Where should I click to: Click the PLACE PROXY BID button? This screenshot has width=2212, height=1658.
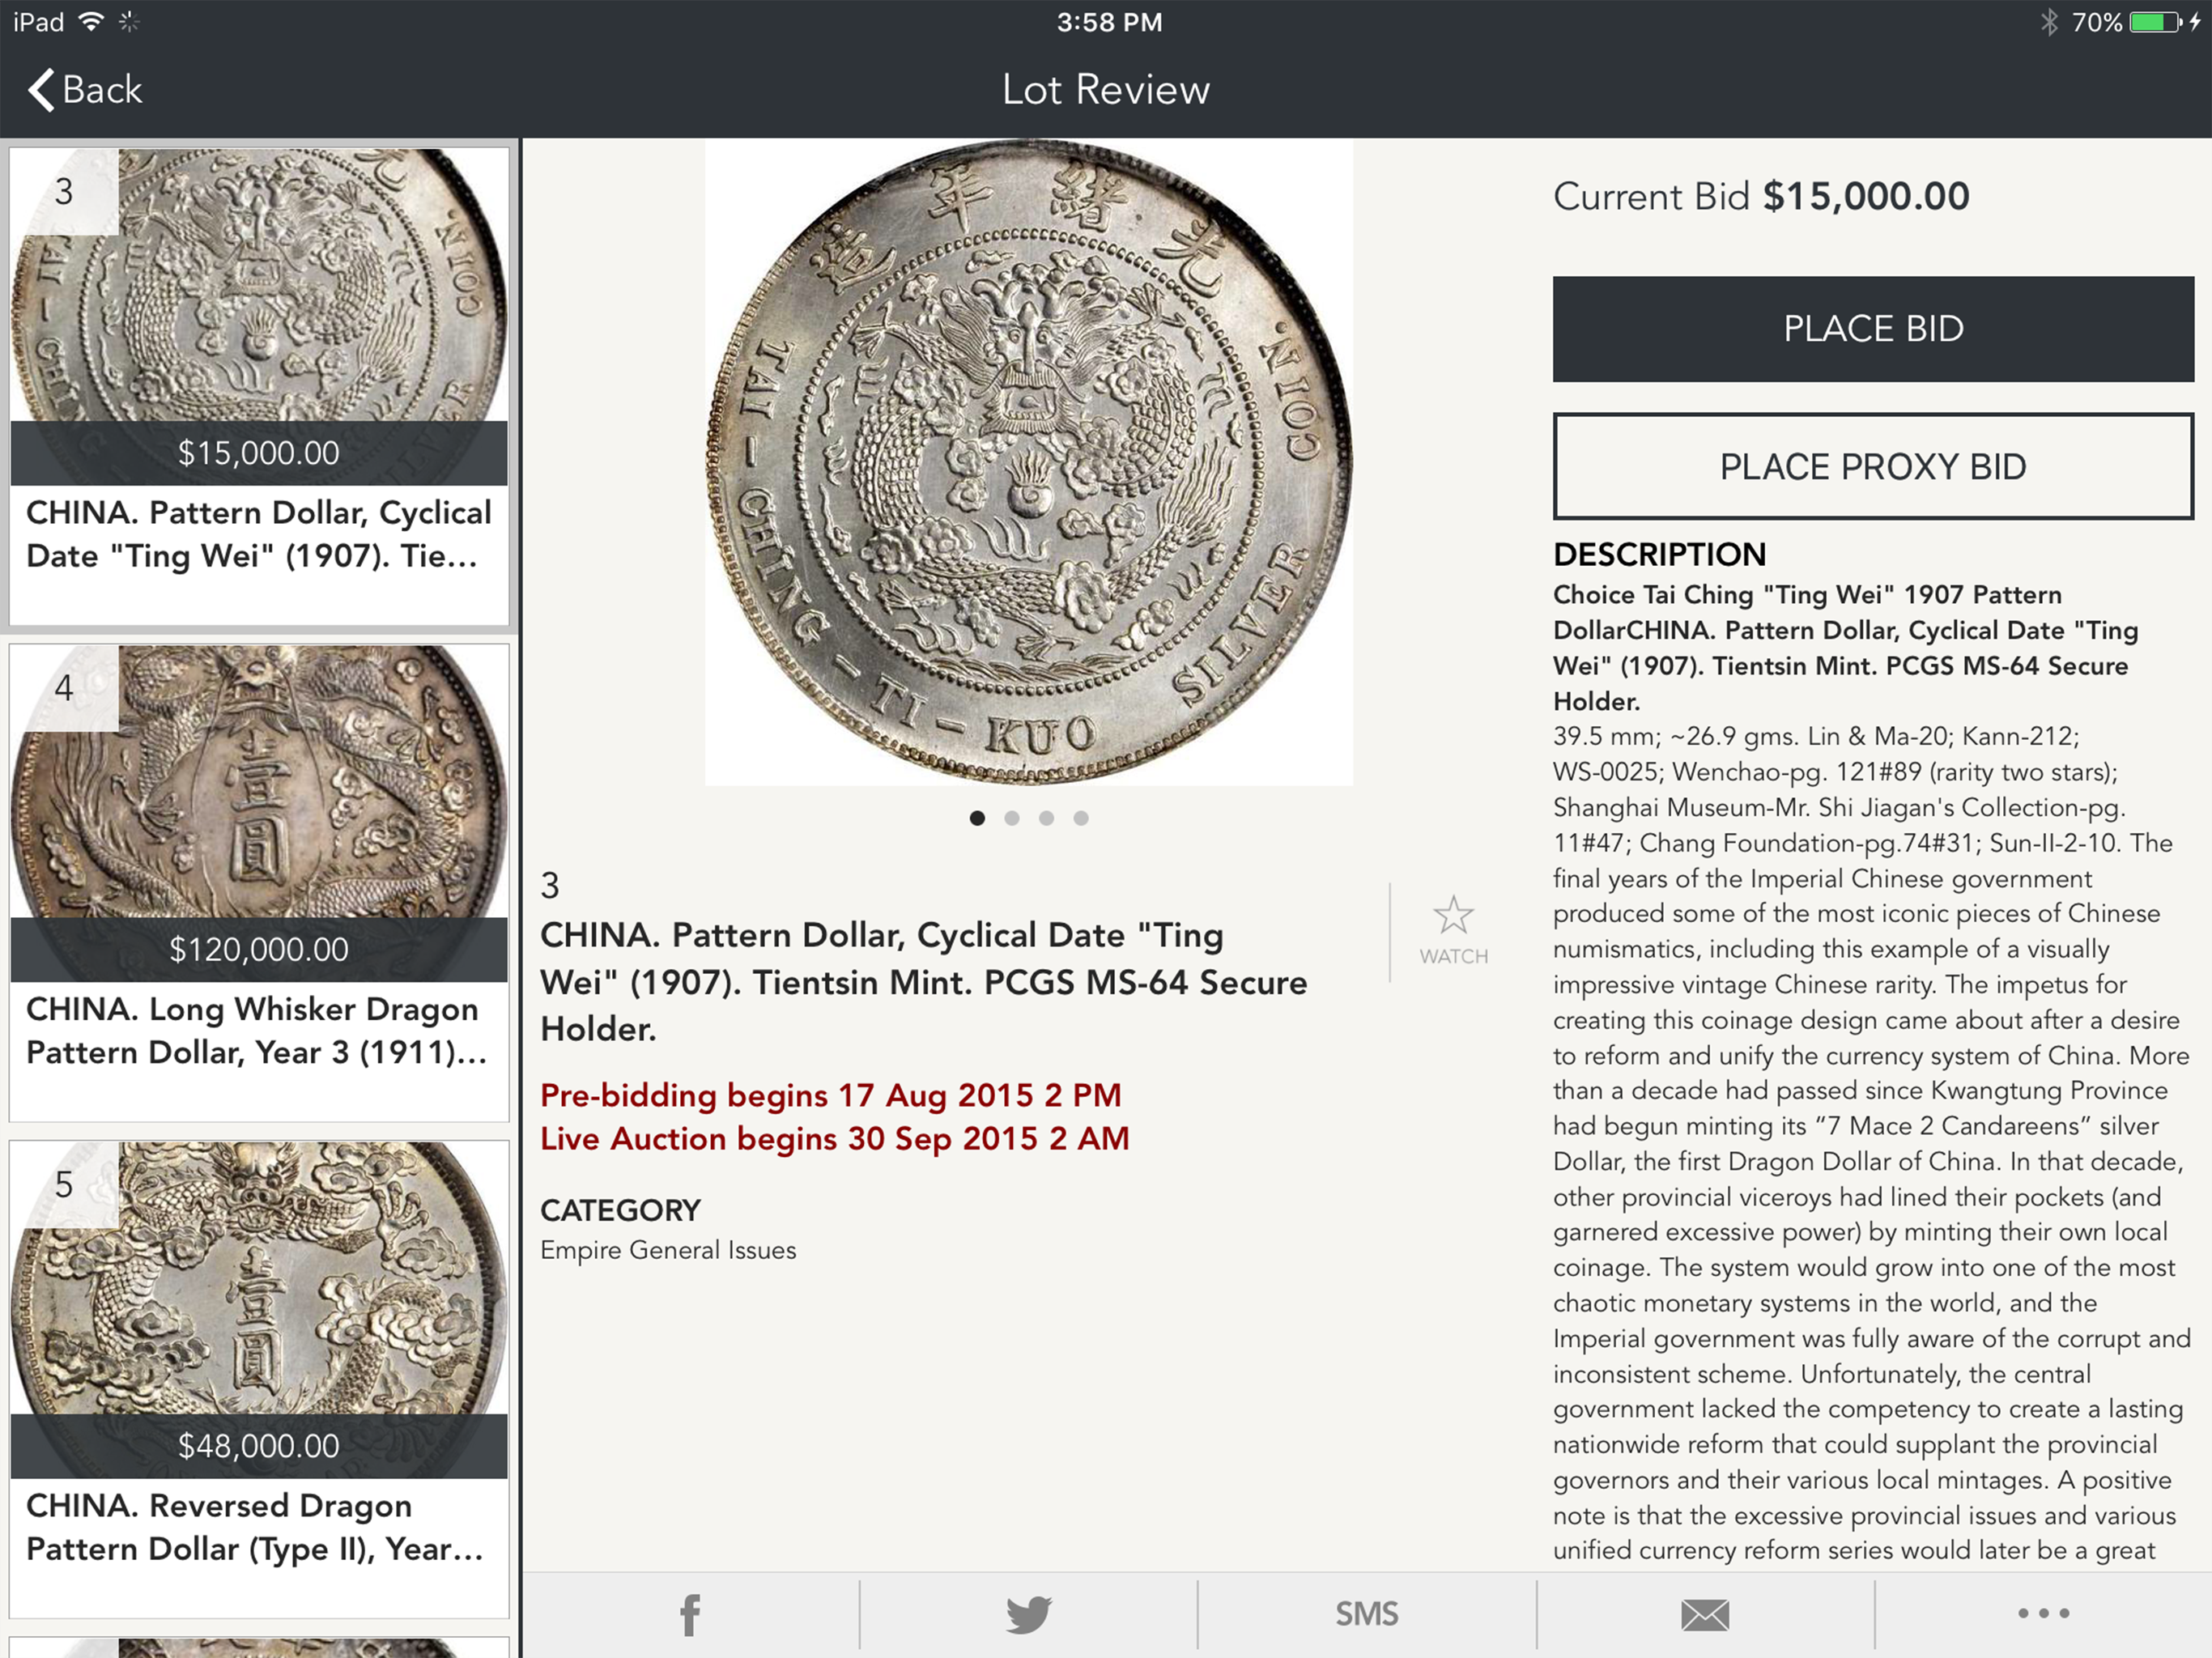(x=1872, y=466)
